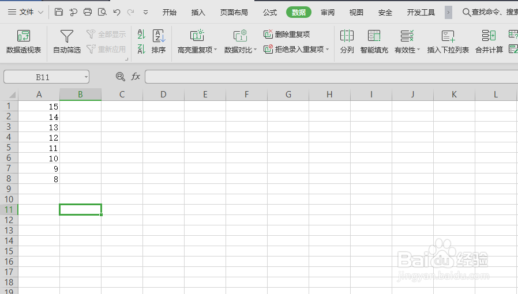
Task: Switch to the 公式 tab
Action: pyautogui.click(x=270, y=13)
